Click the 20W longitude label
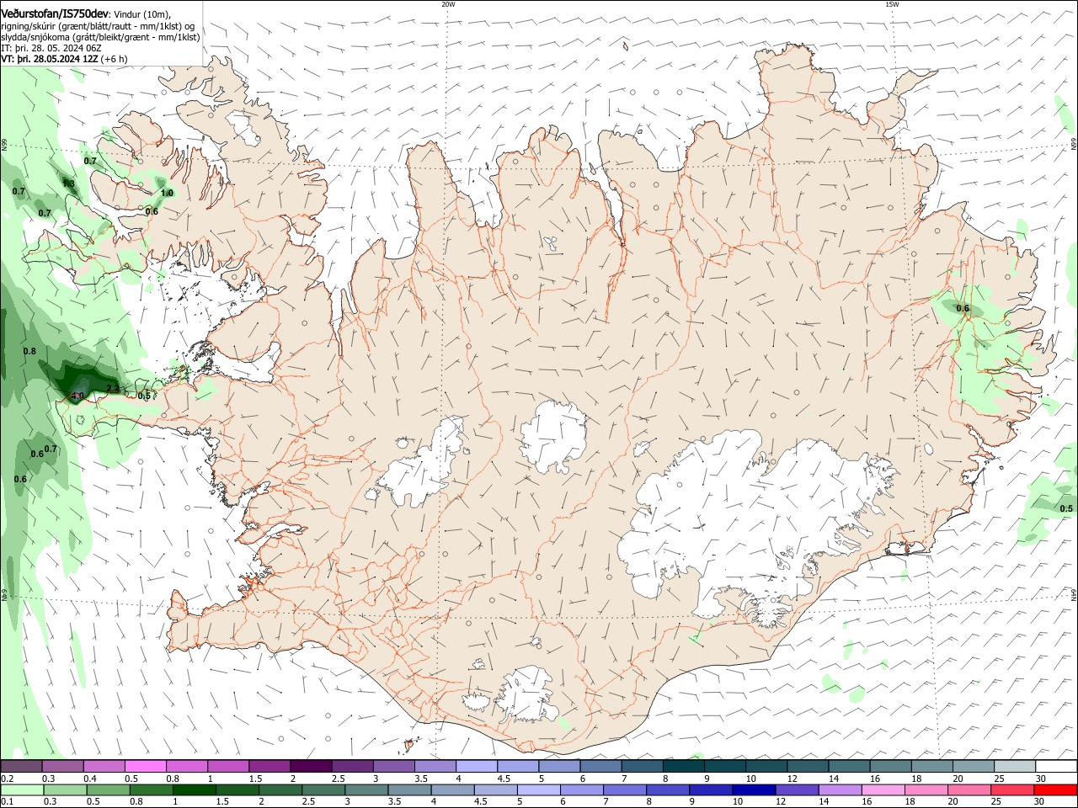This screenshot has height=808, width=1078. (x=448, y=4)
